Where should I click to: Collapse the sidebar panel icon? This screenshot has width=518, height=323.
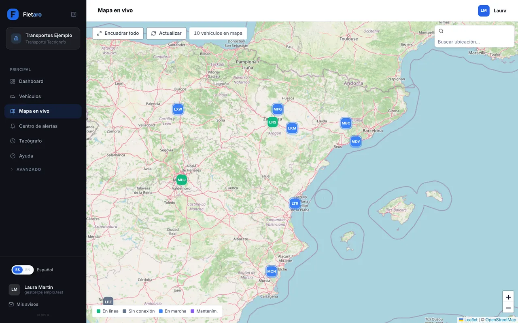[x=74, y=15]
